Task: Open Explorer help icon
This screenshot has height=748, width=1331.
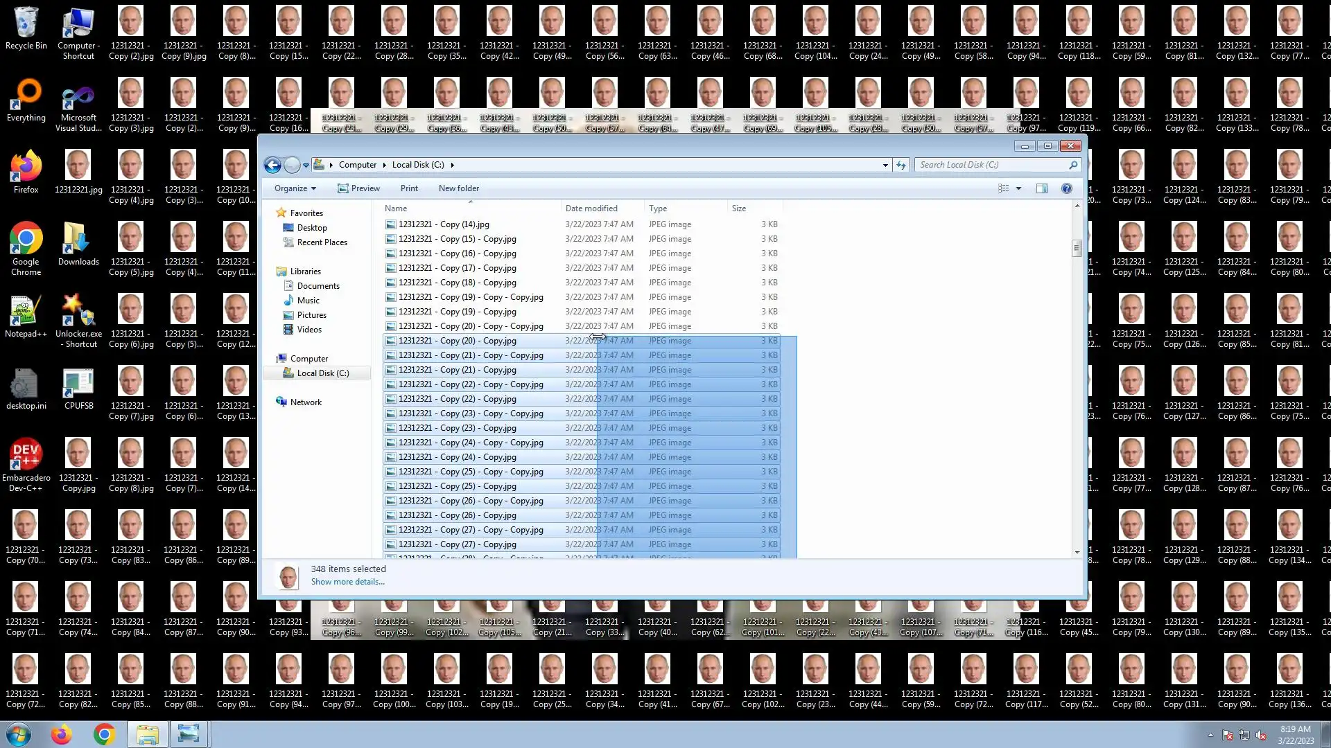Action: [1067, 188]
